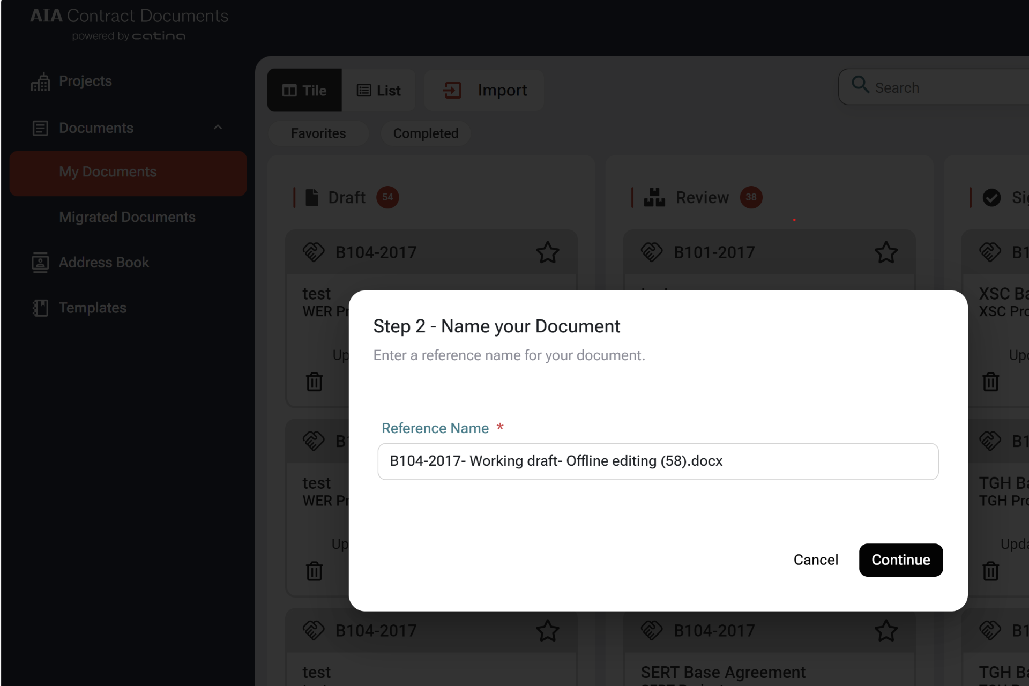
Task: Click the Draft count badge 54
Action: tap(387, 197)
